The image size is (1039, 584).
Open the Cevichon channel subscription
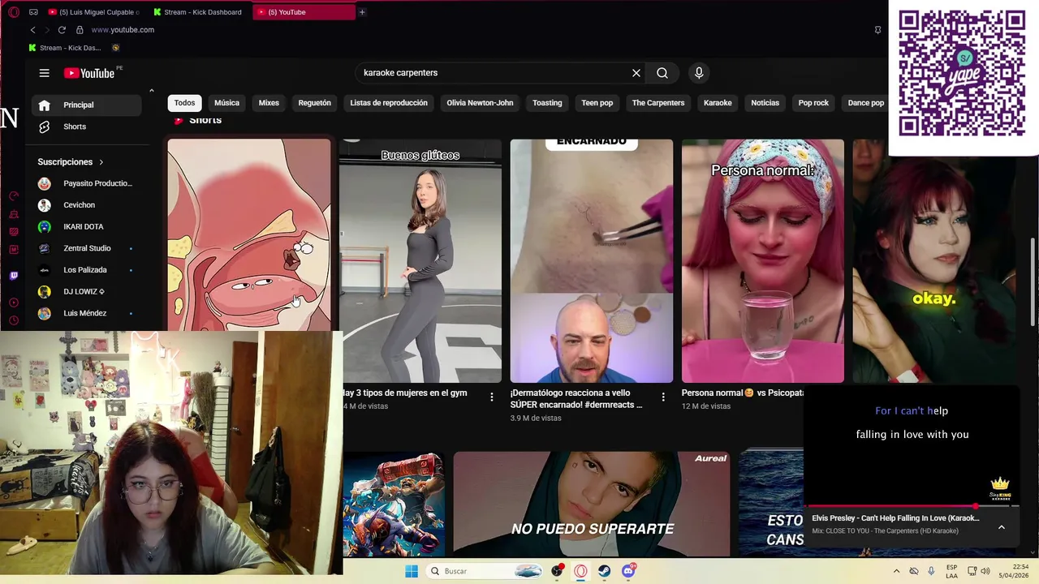tap(86, 205)
